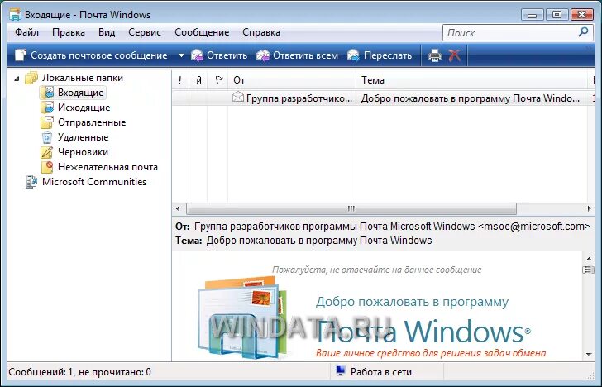Select the Нежелательная почта folder
Image resolution: width=602 pixels, height=387 pixels.
[107, 167]
